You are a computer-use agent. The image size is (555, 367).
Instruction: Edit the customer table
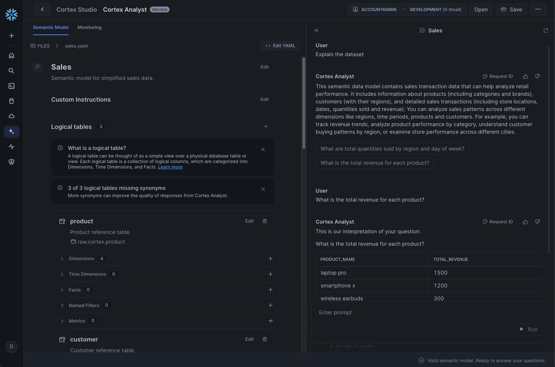[249, 339]
